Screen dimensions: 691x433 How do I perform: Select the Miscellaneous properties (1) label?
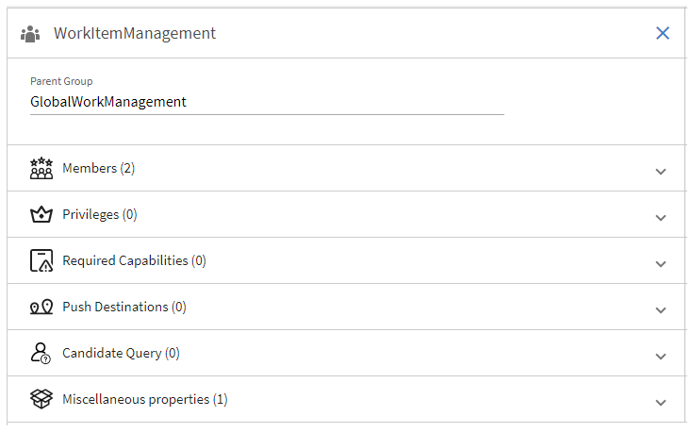click(145, 400)
